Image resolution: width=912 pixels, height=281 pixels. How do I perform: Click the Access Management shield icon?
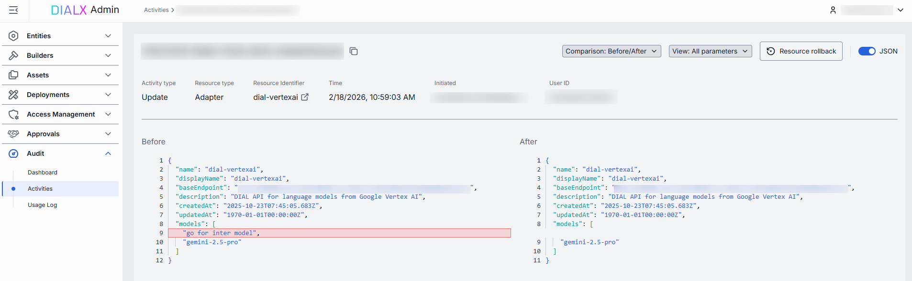point(13,114)
